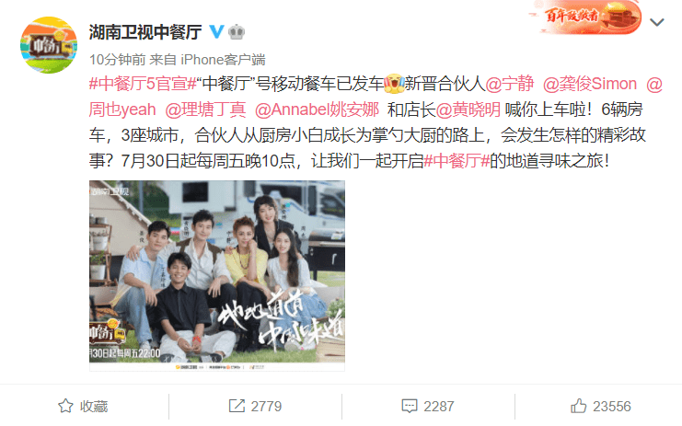Image resolution: width=682 pixels, height=426 pixels.
Task: Enlarge the cast poster image thumbnail
Action: (x=217, y=276)
